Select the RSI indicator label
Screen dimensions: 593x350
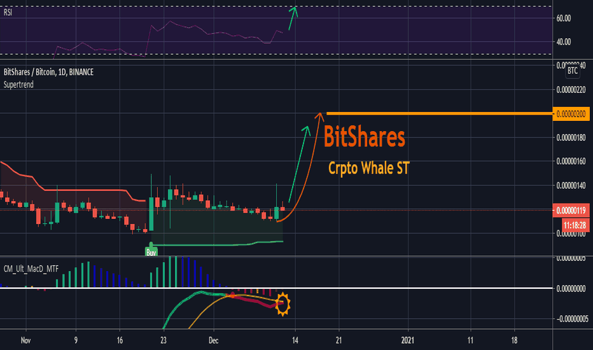tap(8, 13)
